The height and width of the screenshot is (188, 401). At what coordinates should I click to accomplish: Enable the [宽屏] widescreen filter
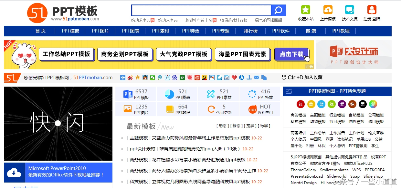tap(250, 125)
